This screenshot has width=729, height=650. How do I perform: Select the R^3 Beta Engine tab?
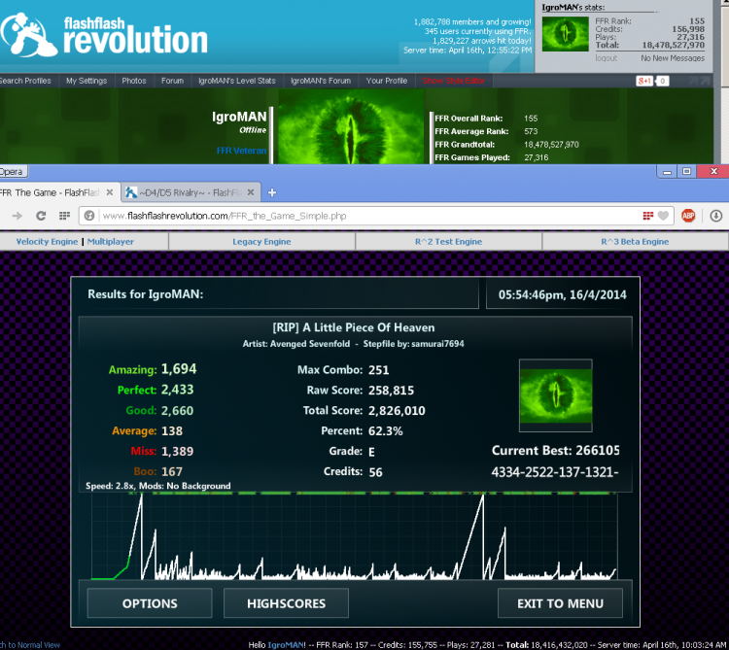coord(635,242)
